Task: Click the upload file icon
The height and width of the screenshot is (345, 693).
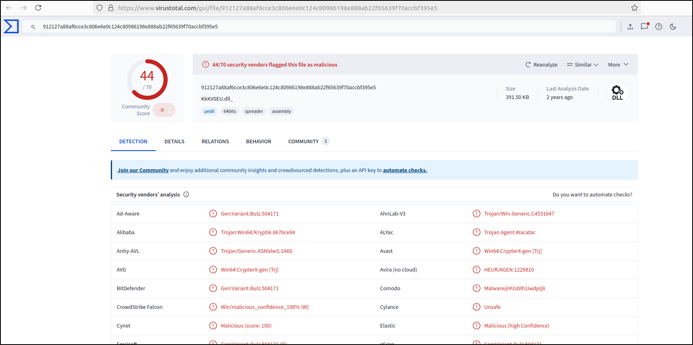Action: click(x=630, y=27)
